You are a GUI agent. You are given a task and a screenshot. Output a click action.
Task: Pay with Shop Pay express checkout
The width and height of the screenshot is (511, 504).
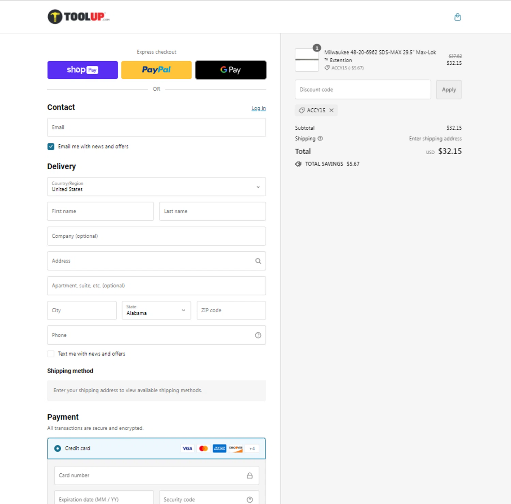pos(82,70)
